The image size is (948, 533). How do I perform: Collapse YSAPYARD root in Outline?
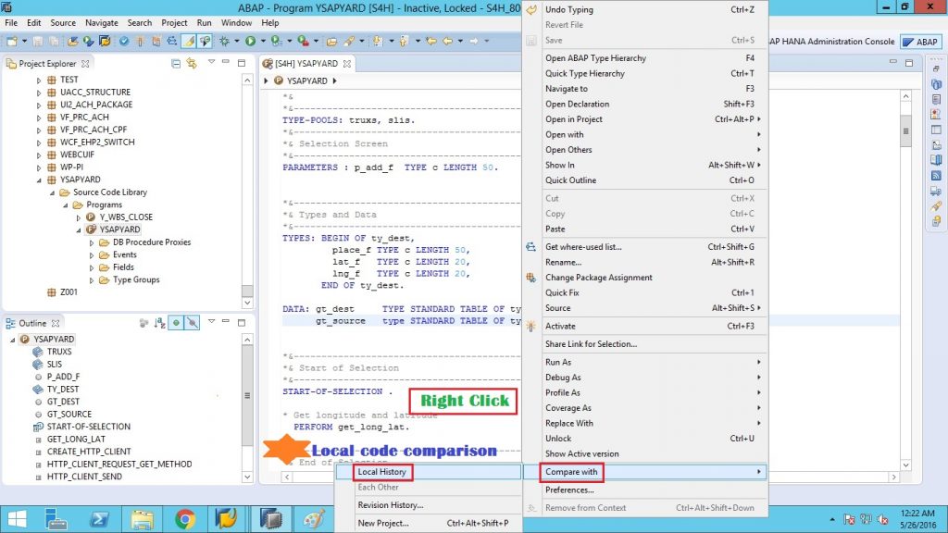click(12, 340)
